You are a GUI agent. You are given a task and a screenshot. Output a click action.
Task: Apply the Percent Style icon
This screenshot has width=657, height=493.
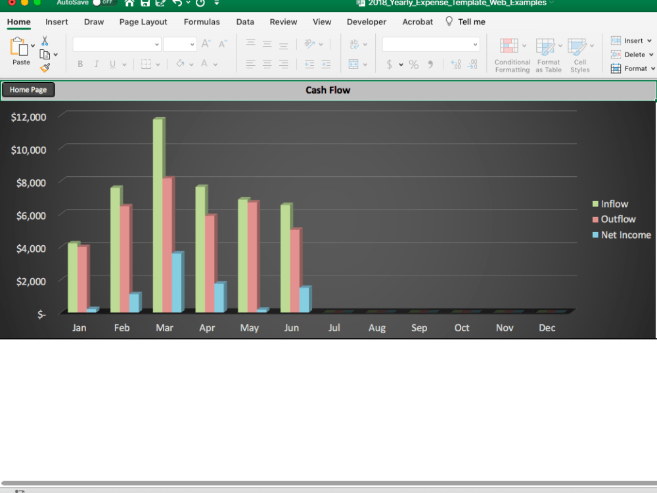(413, 64)
